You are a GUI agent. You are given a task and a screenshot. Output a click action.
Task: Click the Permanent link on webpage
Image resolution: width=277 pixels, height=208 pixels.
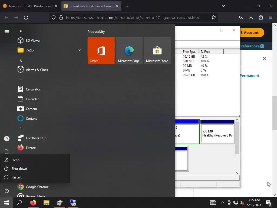tap(249, 76)
